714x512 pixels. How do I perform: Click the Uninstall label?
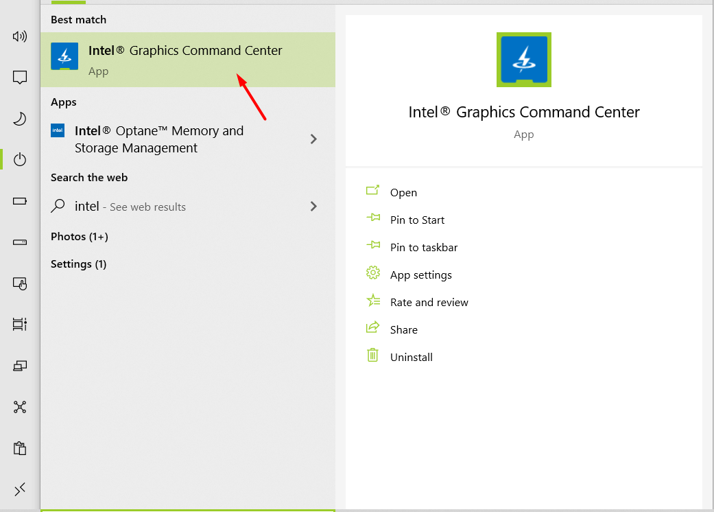(412, 357)
